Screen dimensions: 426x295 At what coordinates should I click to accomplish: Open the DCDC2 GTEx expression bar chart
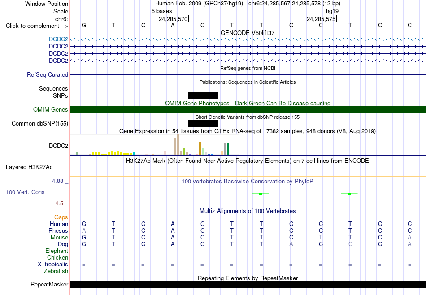tap(155, 145)
